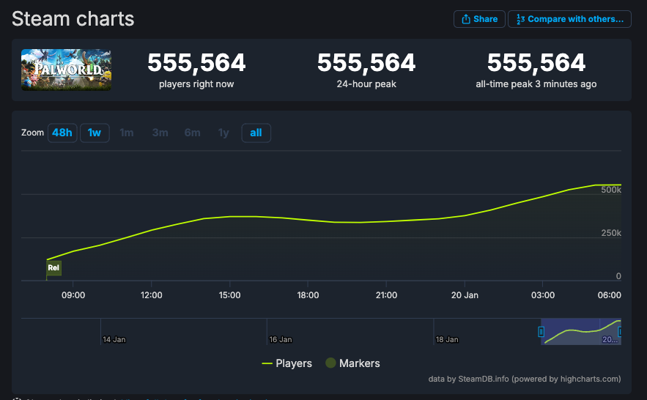Click the 21:00 time axis label
This screenshot has height=400, width=647.
point(386,295)
